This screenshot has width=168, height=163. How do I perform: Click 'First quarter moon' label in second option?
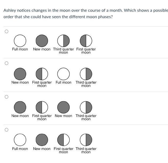(x=42, y=84)
